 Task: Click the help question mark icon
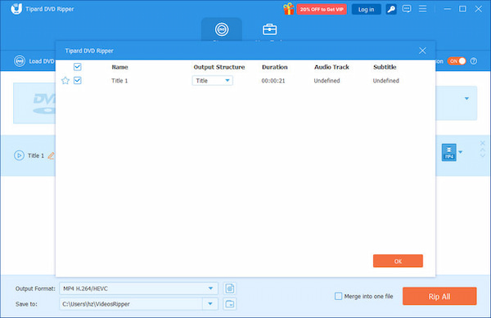[x=474, y=61]
